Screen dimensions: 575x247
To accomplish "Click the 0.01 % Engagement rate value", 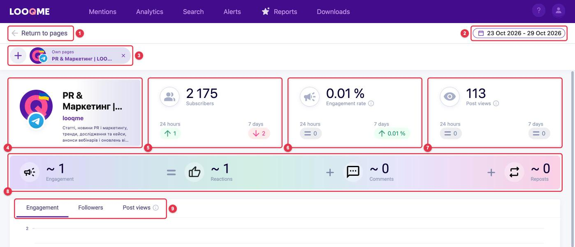I will pos(345,93).
